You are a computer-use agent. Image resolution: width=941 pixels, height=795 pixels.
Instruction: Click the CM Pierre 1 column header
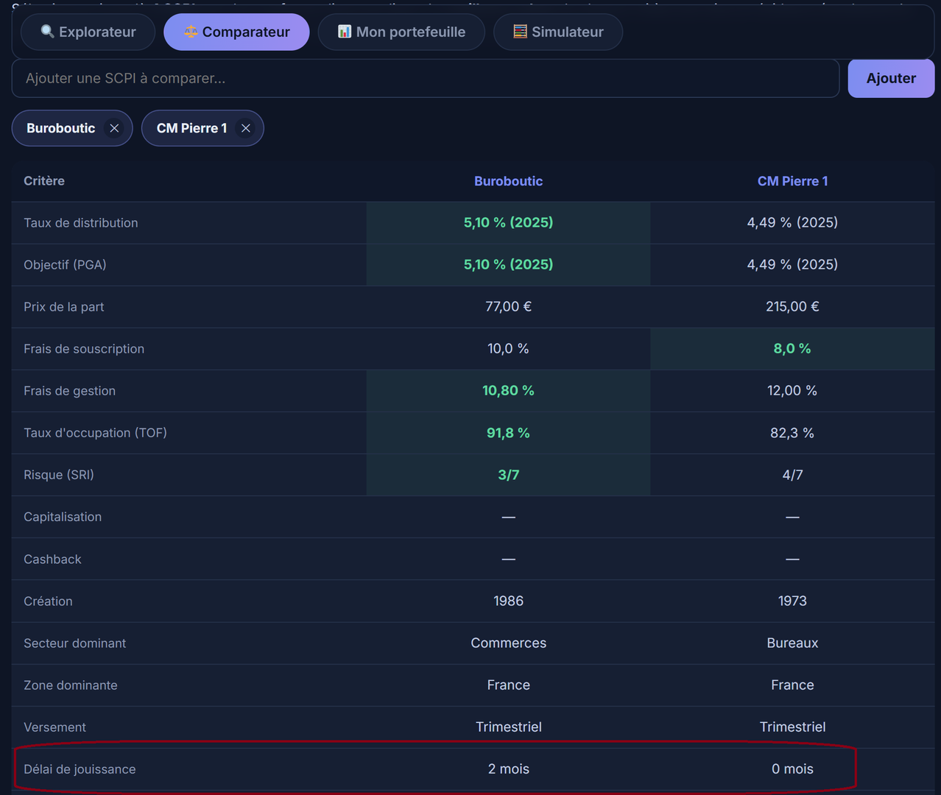point(792,181)
